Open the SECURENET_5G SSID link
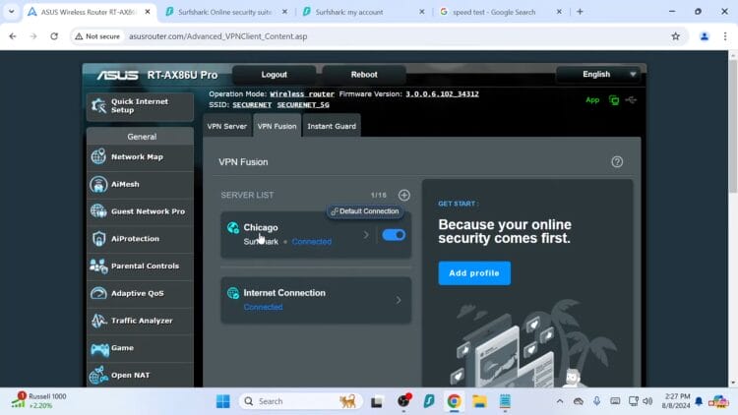 (x=303, y=105)
